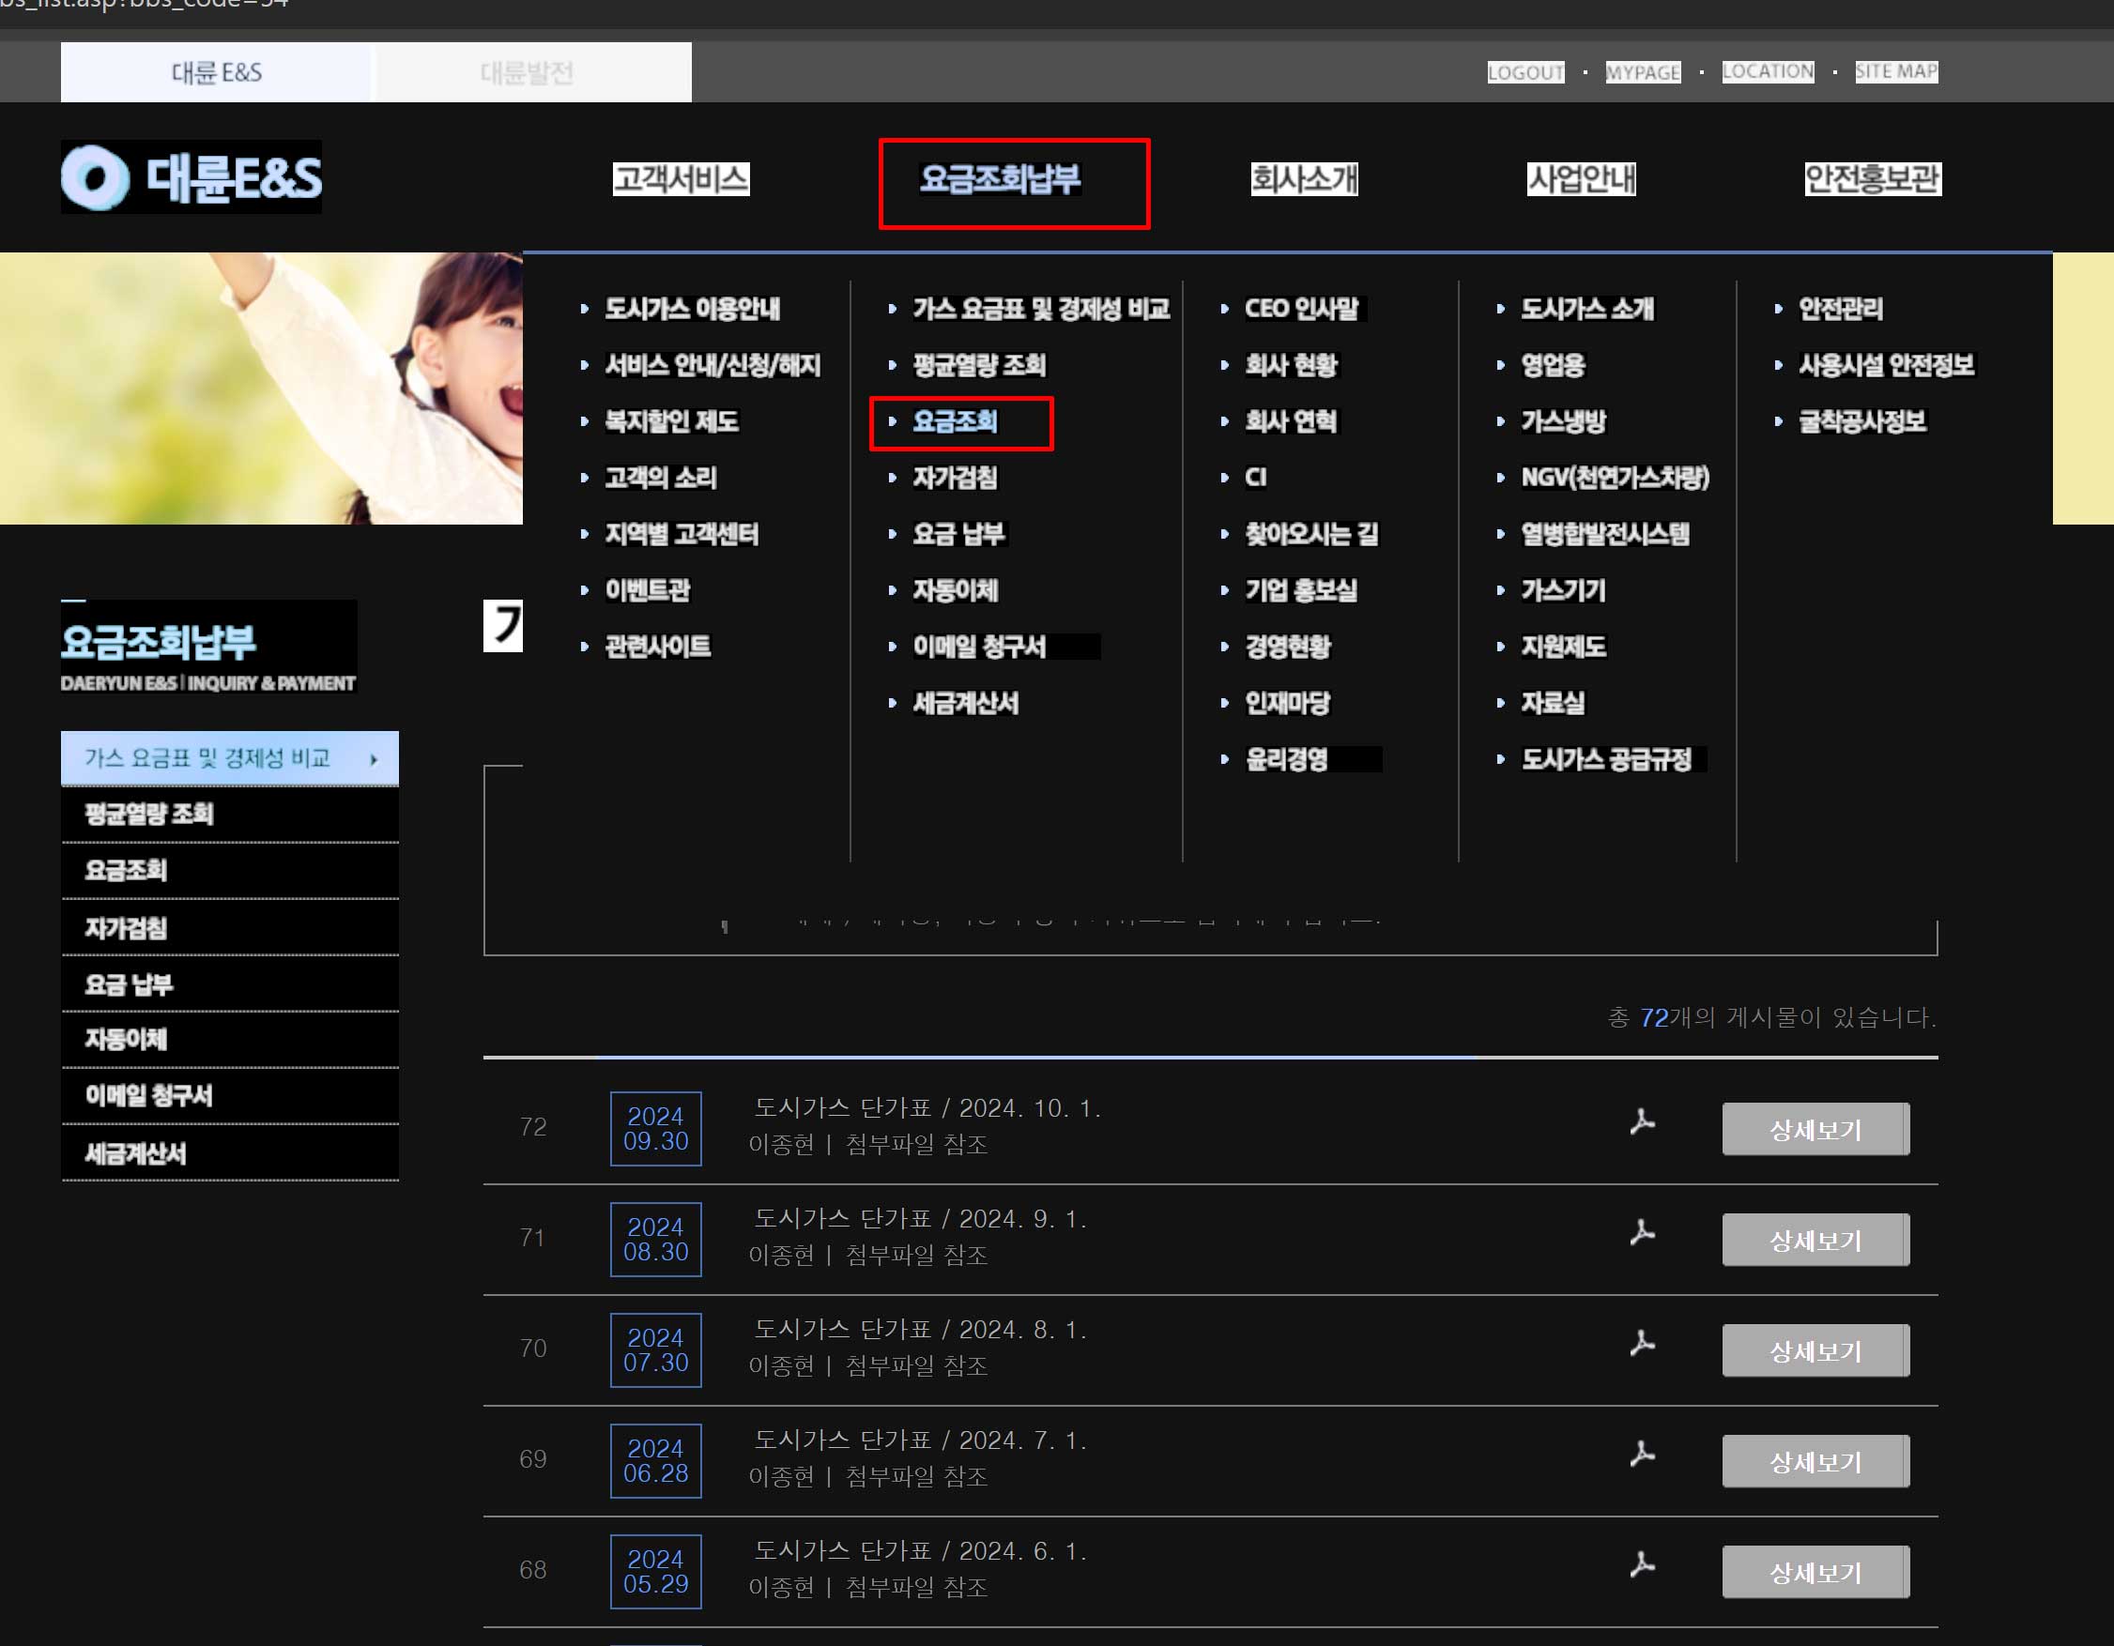Select 요금조회 in dropdown submenu
Screen dimensions: 2114x1646
tap(955, 422)
